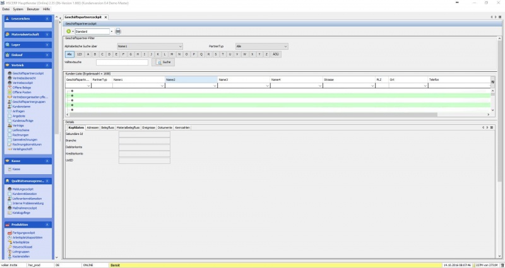This screenshot has width=505, height=268.
Task: Open Kasse entry in Kasse panel
Action: pos(16,169)
